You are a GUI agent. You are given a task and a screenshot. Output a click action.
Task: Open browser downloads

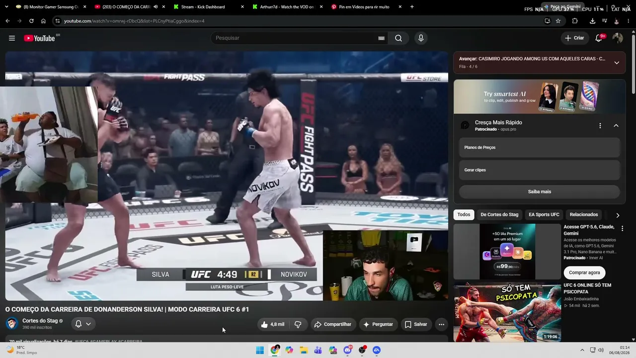coord(592,21)
